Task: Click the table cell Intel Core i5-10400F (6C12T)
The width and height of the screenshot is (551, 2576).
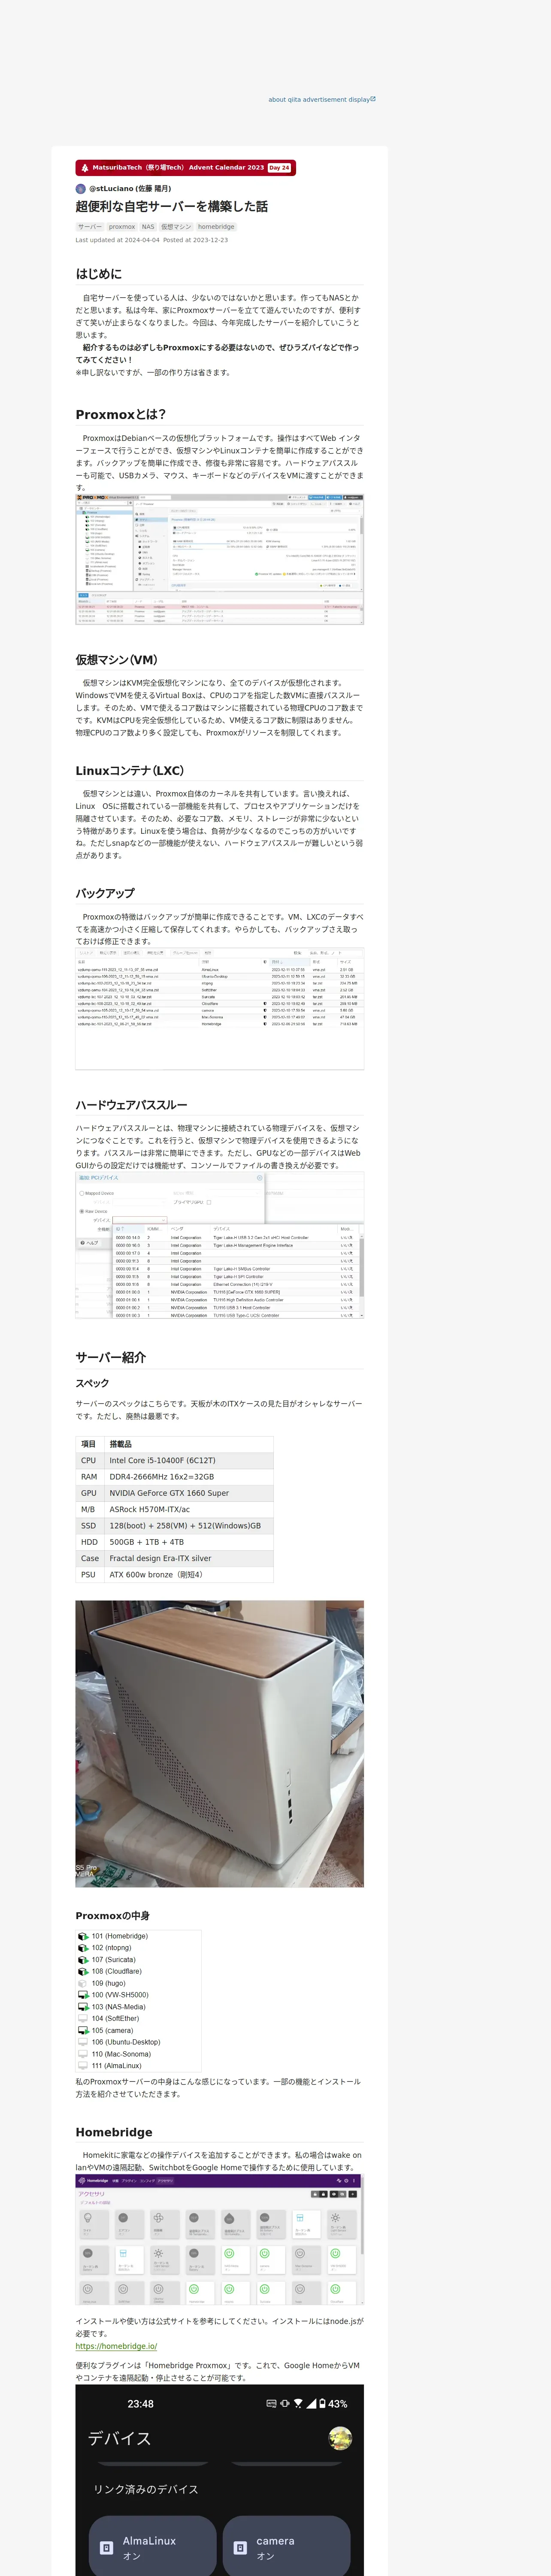Action: pyautogui.click(x=188, y=1460)
